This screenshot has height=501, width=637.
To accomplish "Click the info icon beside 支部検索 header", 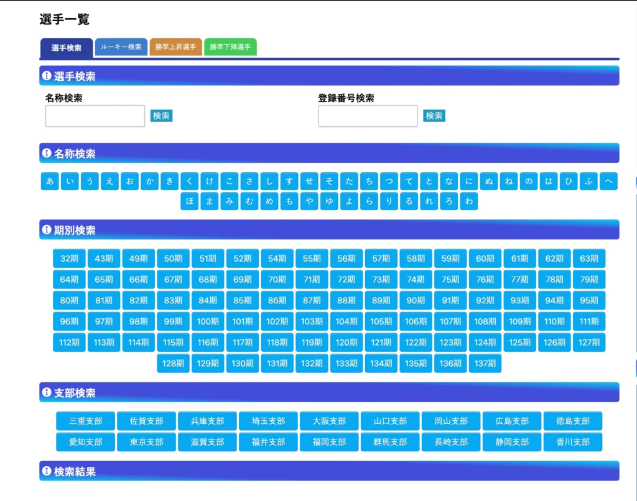I will click(x=46, y=392).
